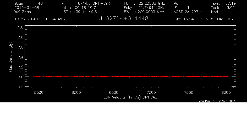Click project code AGBT12A_297_41

[189, 12]
